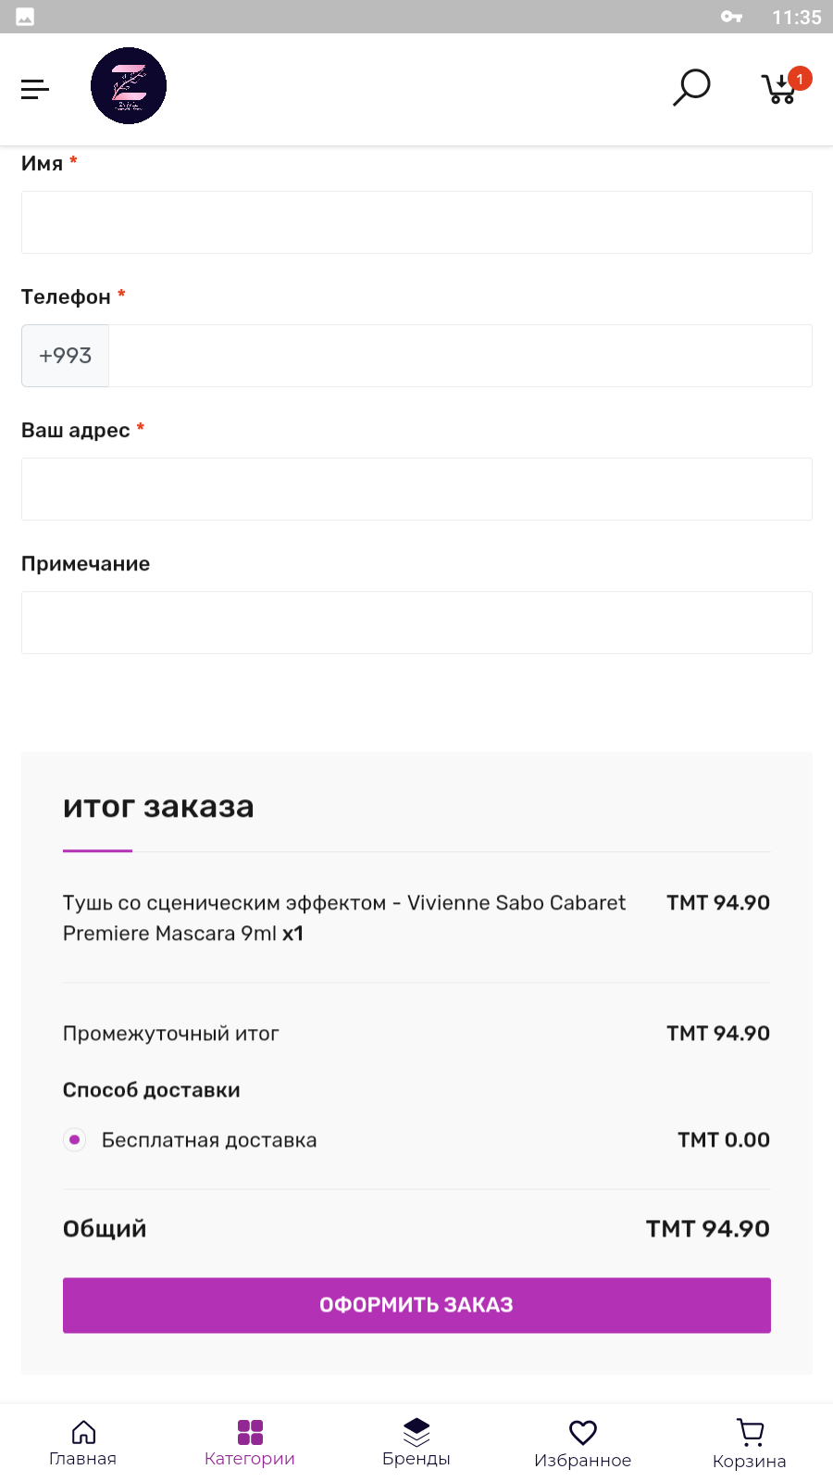Open the Категории tab
Viewport: 833px width, 1482px height.
250,1443
